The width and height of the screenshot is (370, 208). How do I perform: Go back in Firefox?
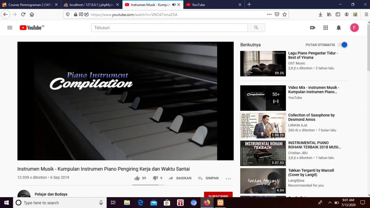pyautogui.click(x=5, y=14)
